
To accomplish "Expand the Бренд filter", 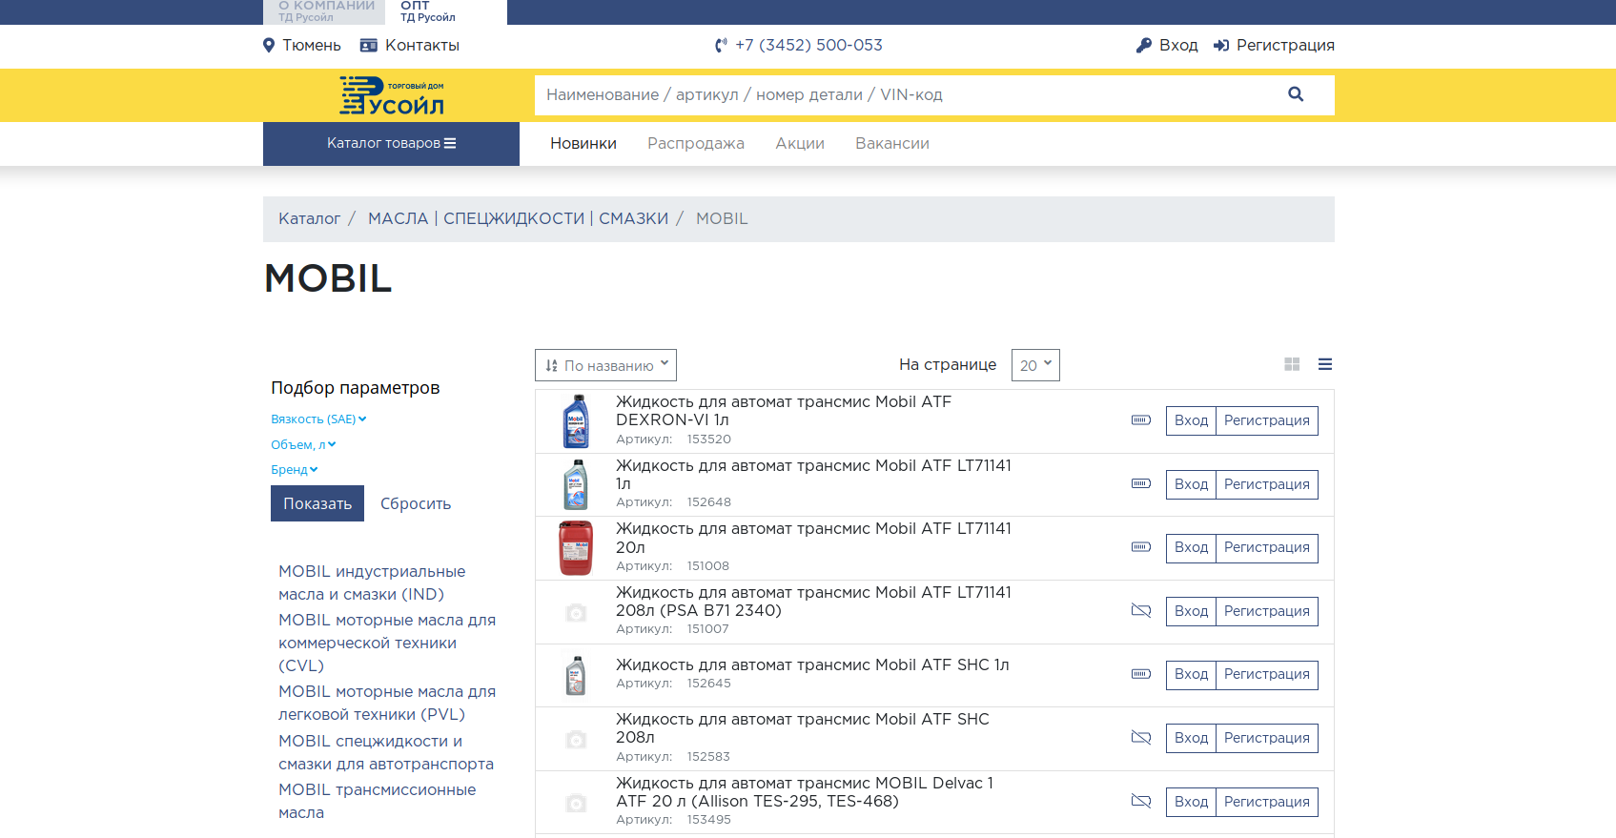I will pyautogui.click(x=295, y=470).
